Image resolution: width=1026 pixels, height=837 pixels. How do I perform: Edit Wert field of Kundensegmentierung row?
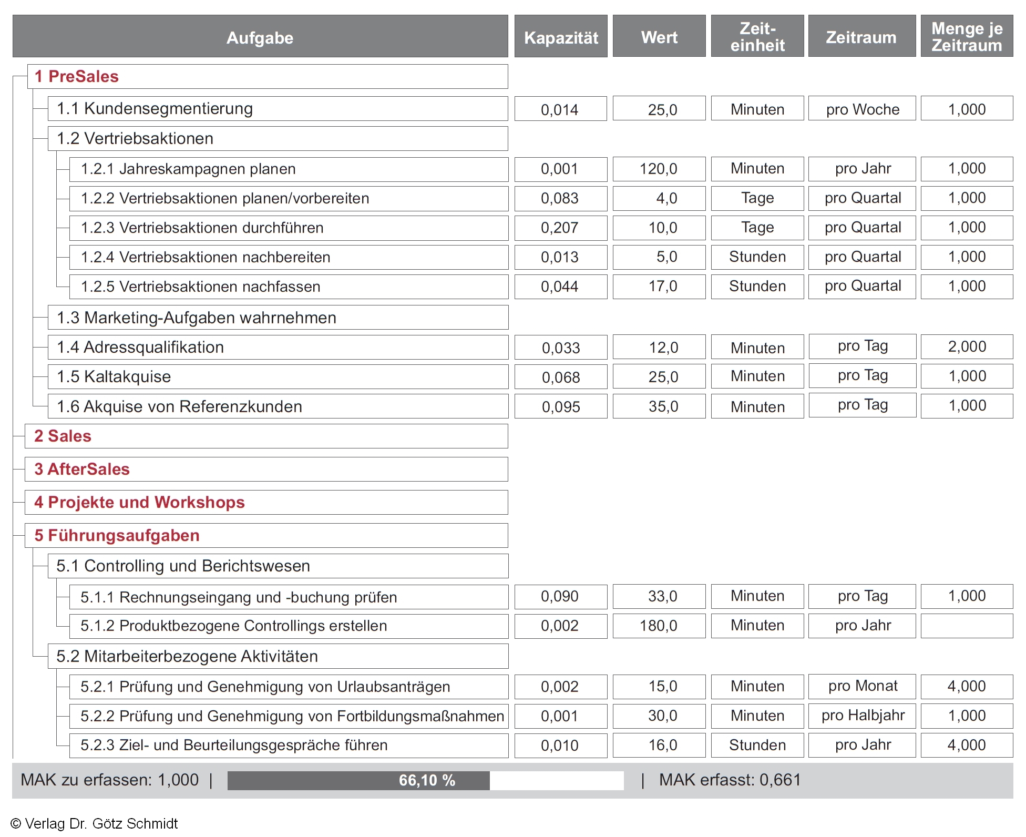click(659, 109)
